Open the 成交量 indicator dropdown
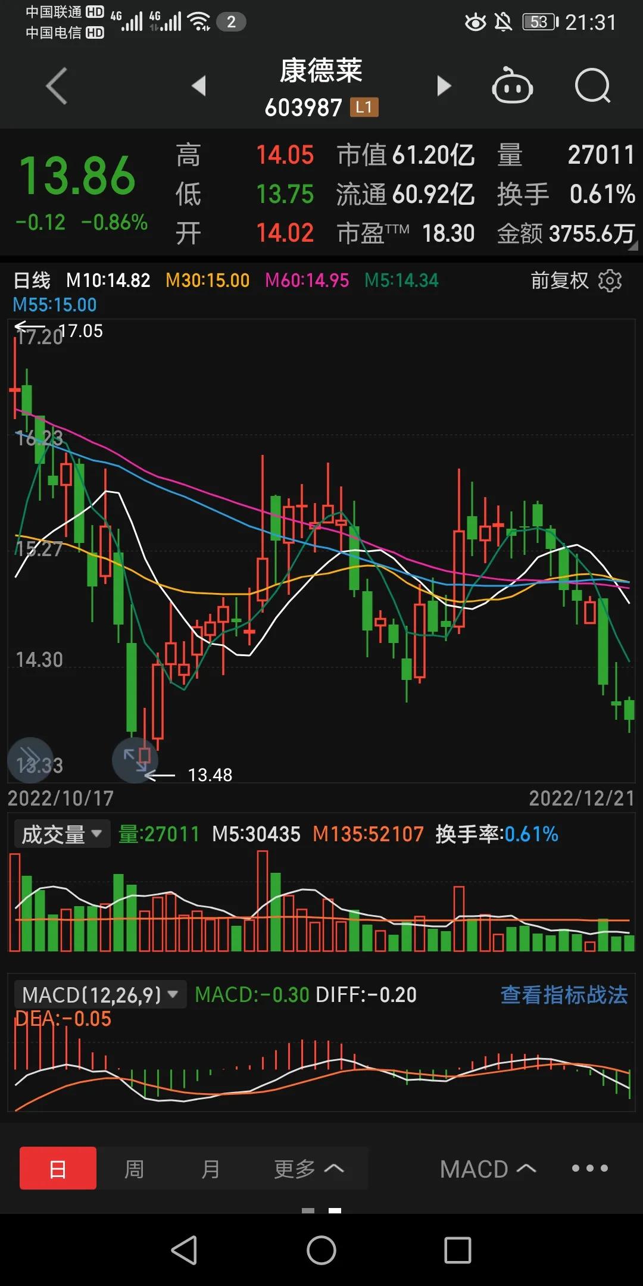This screenshot has width=643, height=1286. tap(62, 834)
